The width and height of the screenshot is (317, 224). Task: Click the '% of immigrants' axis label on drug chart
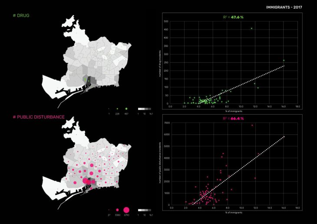234,111
